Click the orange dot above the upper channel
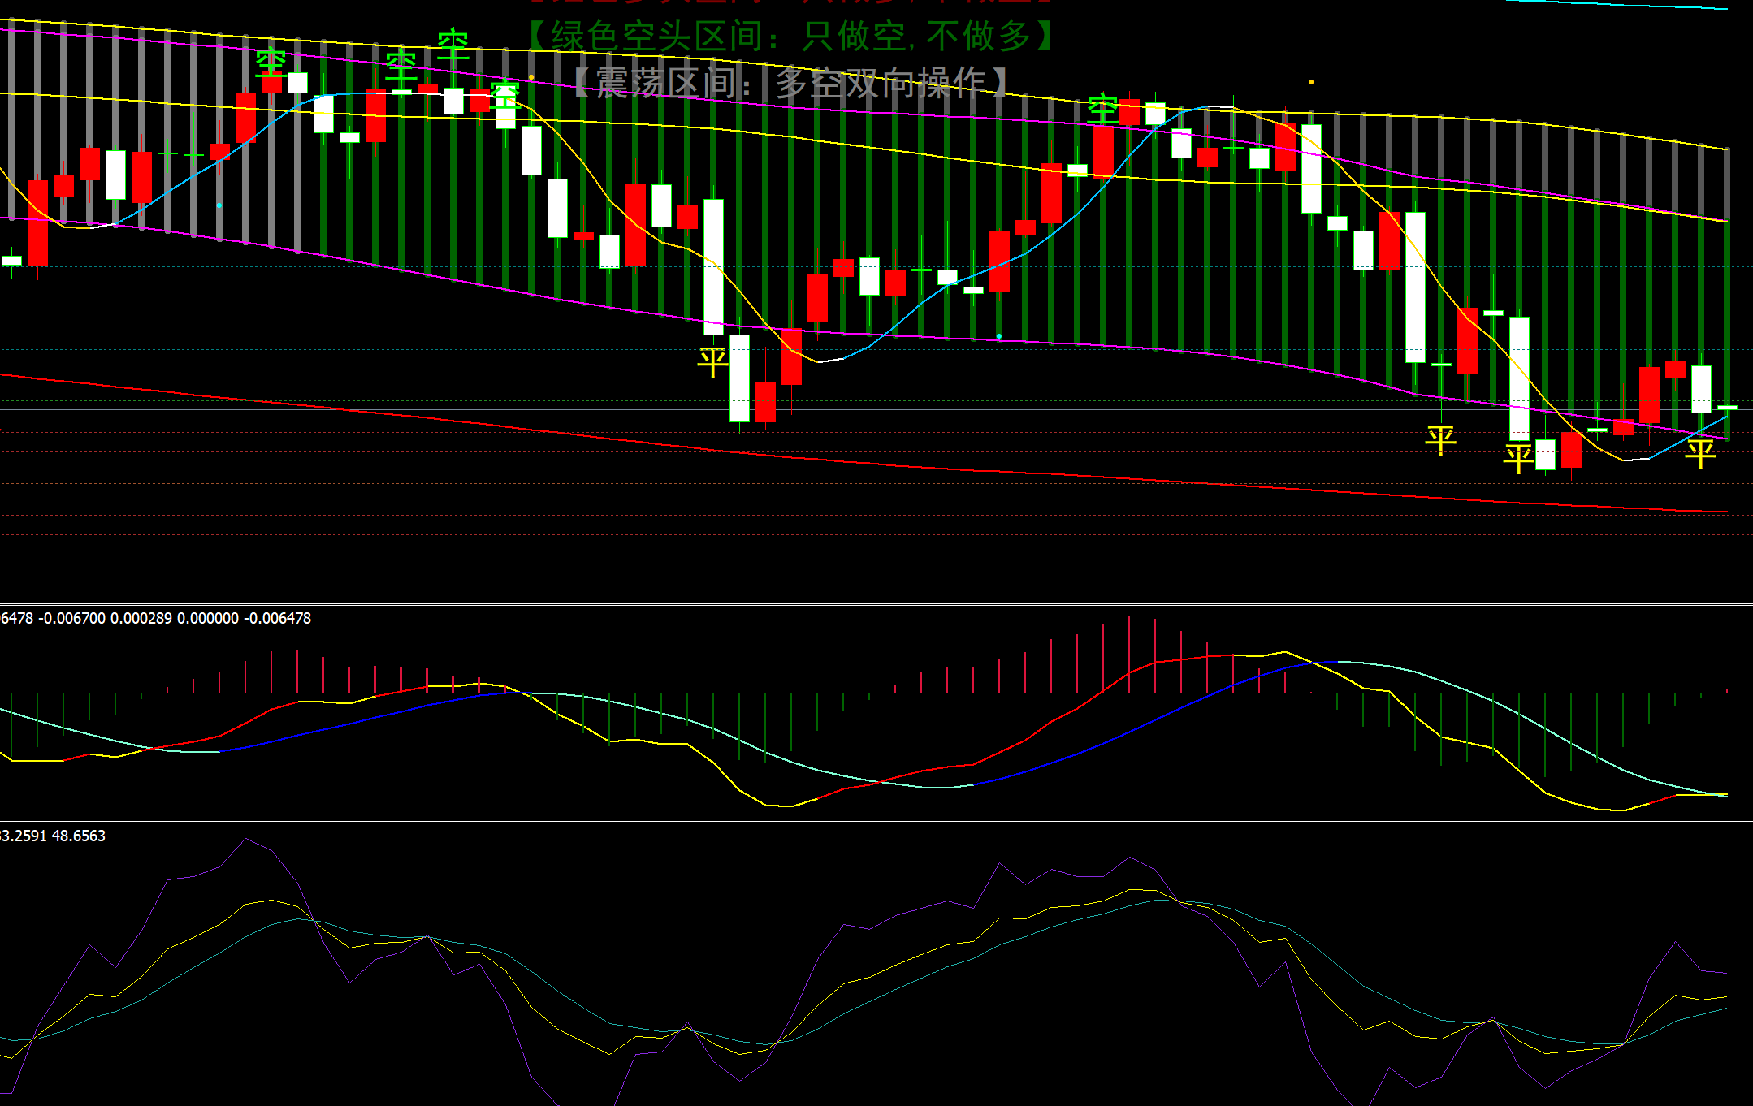The width and height of the screenshot is (1753, 1106). [1311, 82]
